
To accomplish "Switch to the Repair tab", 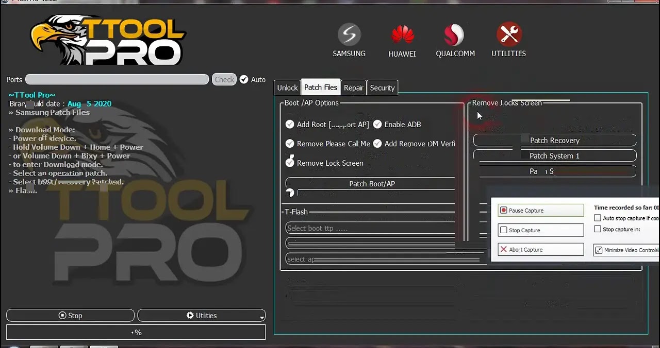I will click(353, 88).
